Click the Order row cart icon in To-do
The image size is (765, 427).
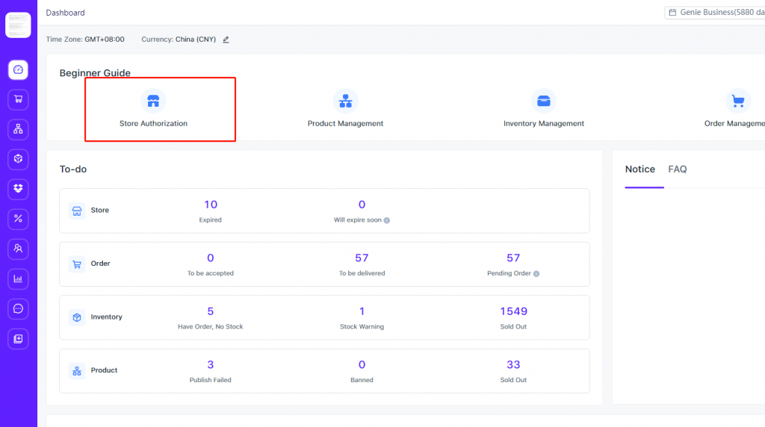click(x=77, y=264)
